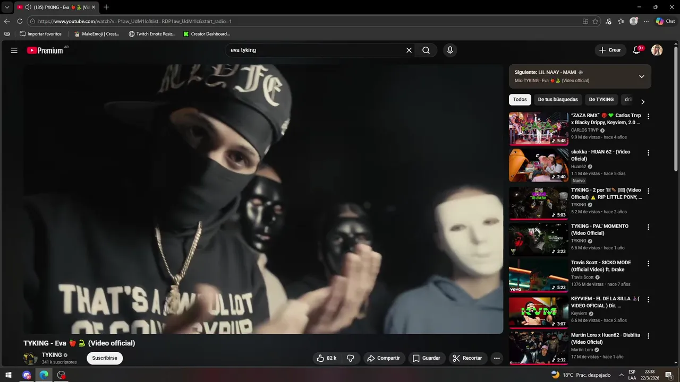The width and height of the screenshot is (680, 382).
Task: Select the Todos filter chip
Action: coord(520,100)
